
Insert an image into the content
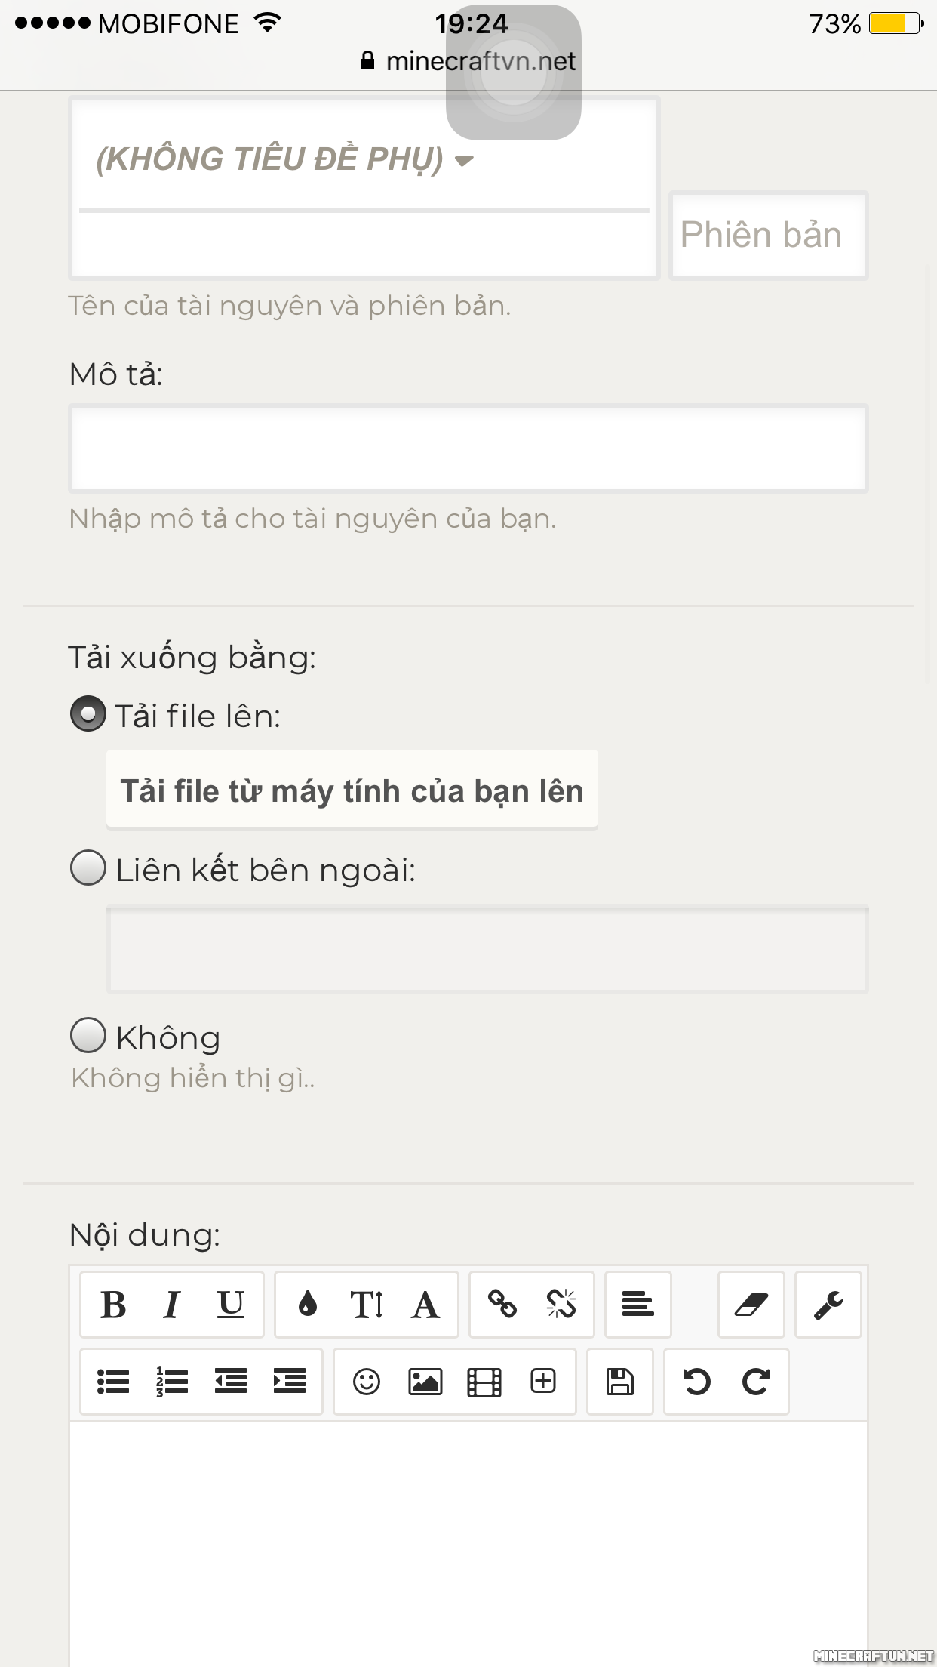tap(425, 1382)
